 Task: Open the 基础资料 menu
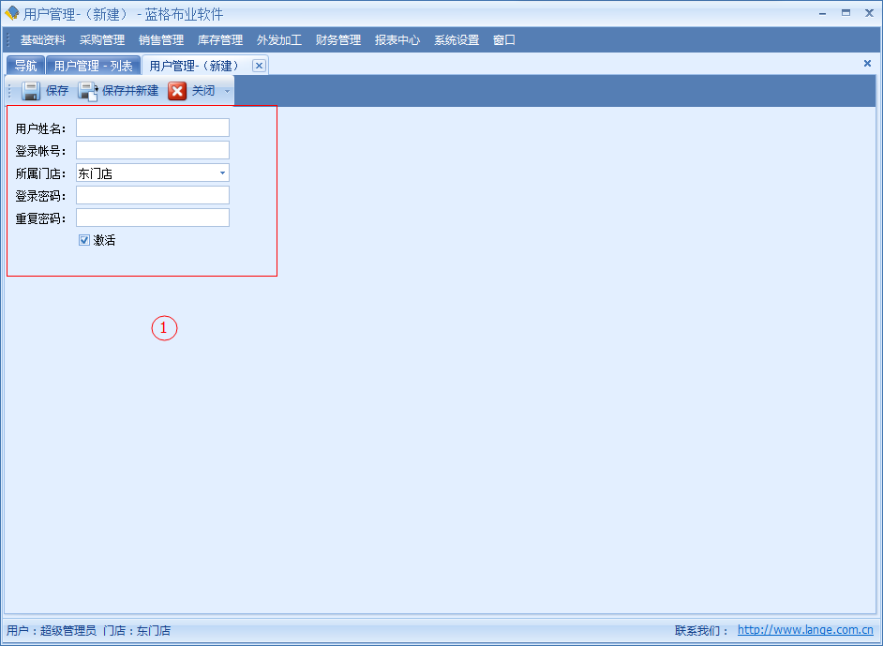tap(43, 40)
